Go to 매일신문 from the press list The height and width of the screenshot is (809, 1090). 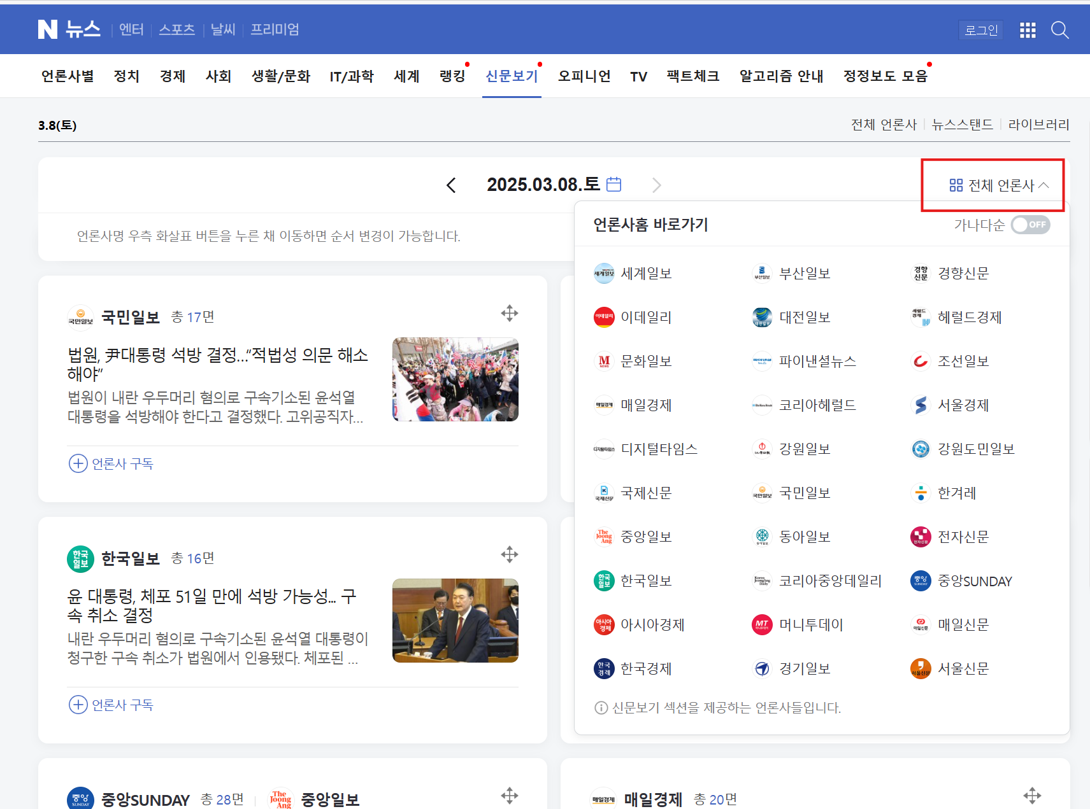949,625
